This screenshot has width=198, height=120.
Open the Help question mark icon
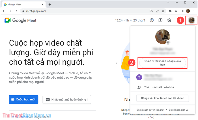coord(152,20)
